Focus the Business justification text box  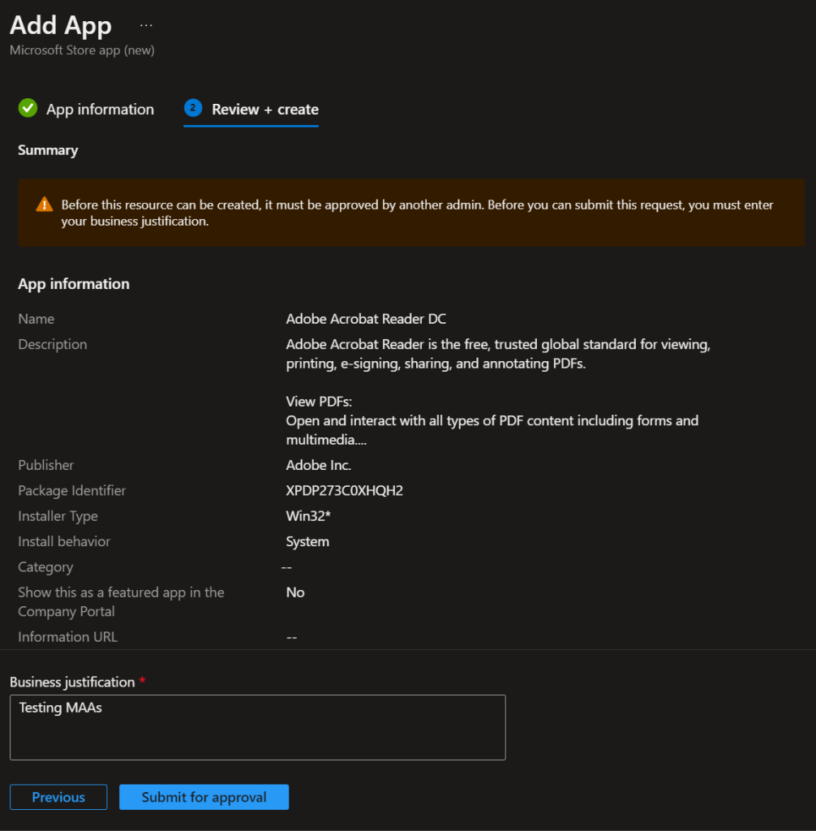point(257,727)
